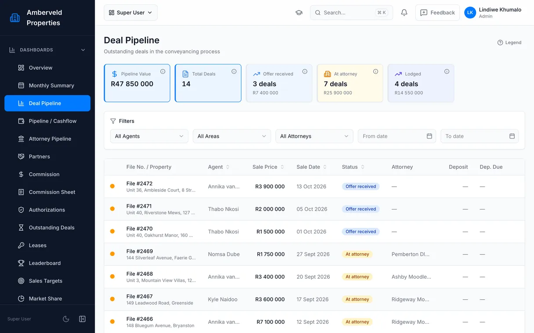The width and height of the screenshot is (534, 333).
Task: Click the Leaderboard trophy icon
Action: point(21,263)
